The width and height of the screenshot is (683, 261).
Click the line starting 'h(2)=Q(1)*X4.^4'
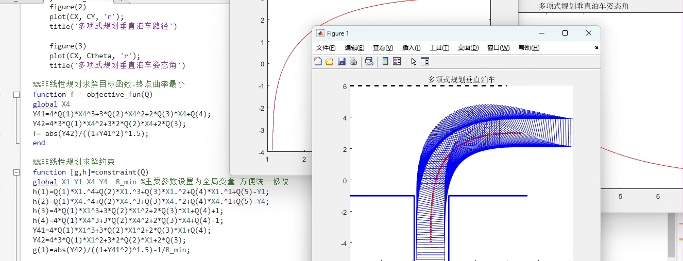tap(151, 202)
